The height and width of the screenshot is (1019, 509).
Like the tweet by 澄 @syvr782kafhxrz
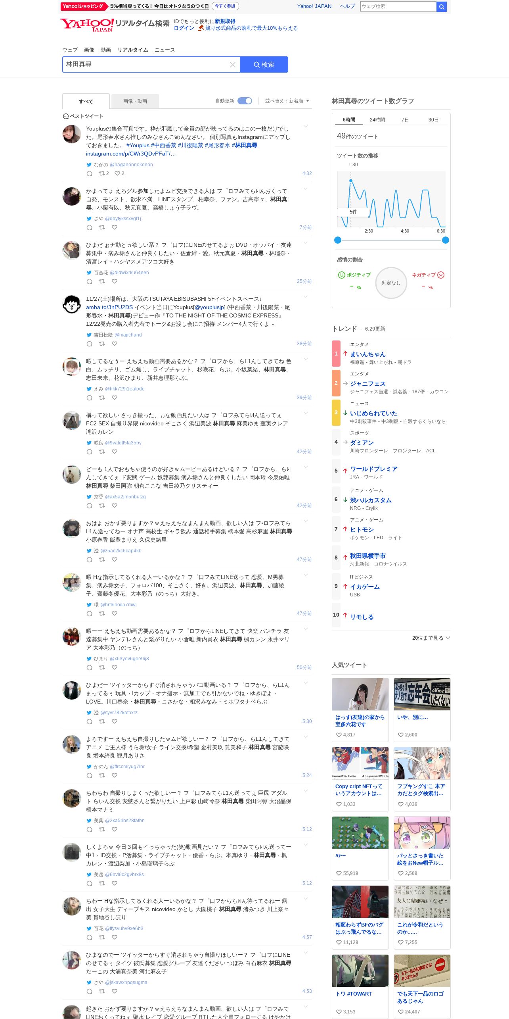pos(115,721)
